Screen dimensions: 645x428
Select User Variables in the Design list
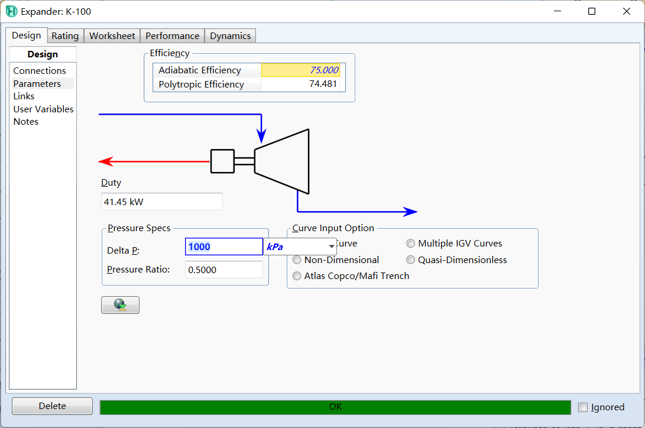[x=43, y=109]
